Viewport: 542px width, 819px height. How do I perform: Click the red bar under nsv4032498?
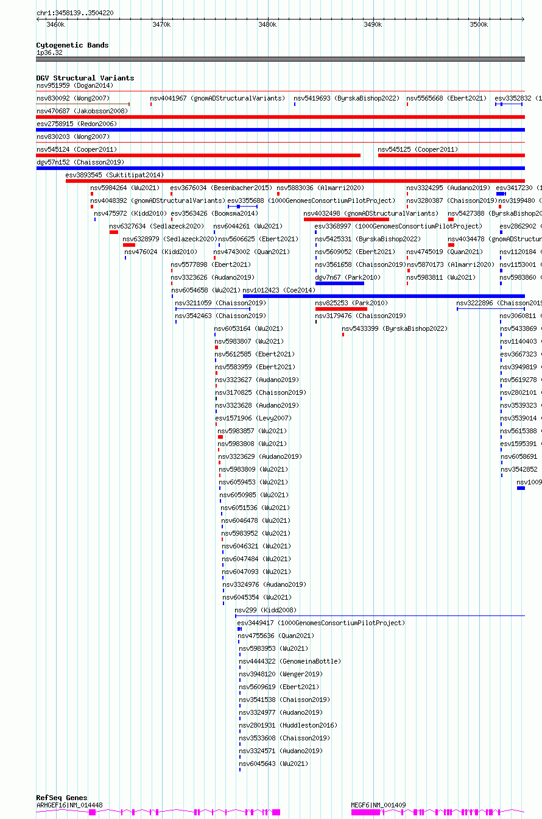[347, 219]
